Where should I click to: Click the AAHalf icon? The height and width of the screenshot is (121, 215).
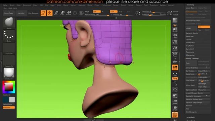pos(175,48)
